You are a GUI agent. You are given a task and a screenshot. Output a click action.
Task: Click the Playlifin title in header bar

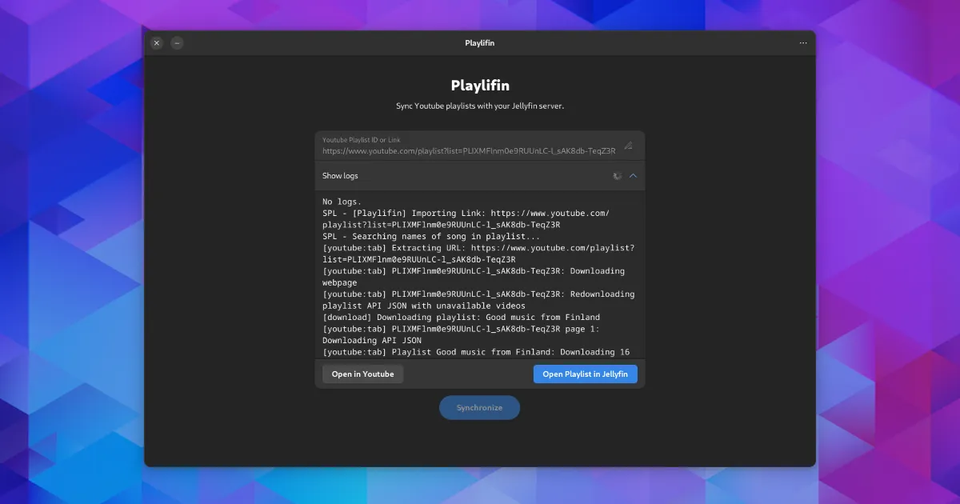pos(479,43)
